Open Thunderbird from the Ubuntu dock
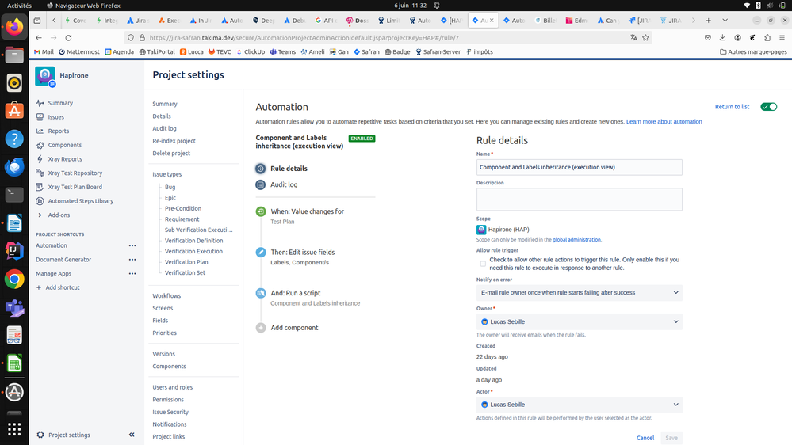792x445 pixels. [14, 167]
